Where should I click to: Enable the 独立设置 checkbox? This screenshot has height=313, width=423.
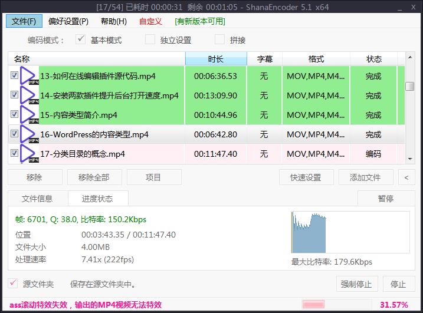coord(150,40)
